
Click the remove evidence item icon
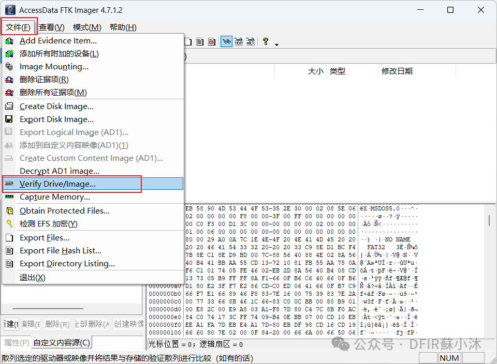pos(9,80)
